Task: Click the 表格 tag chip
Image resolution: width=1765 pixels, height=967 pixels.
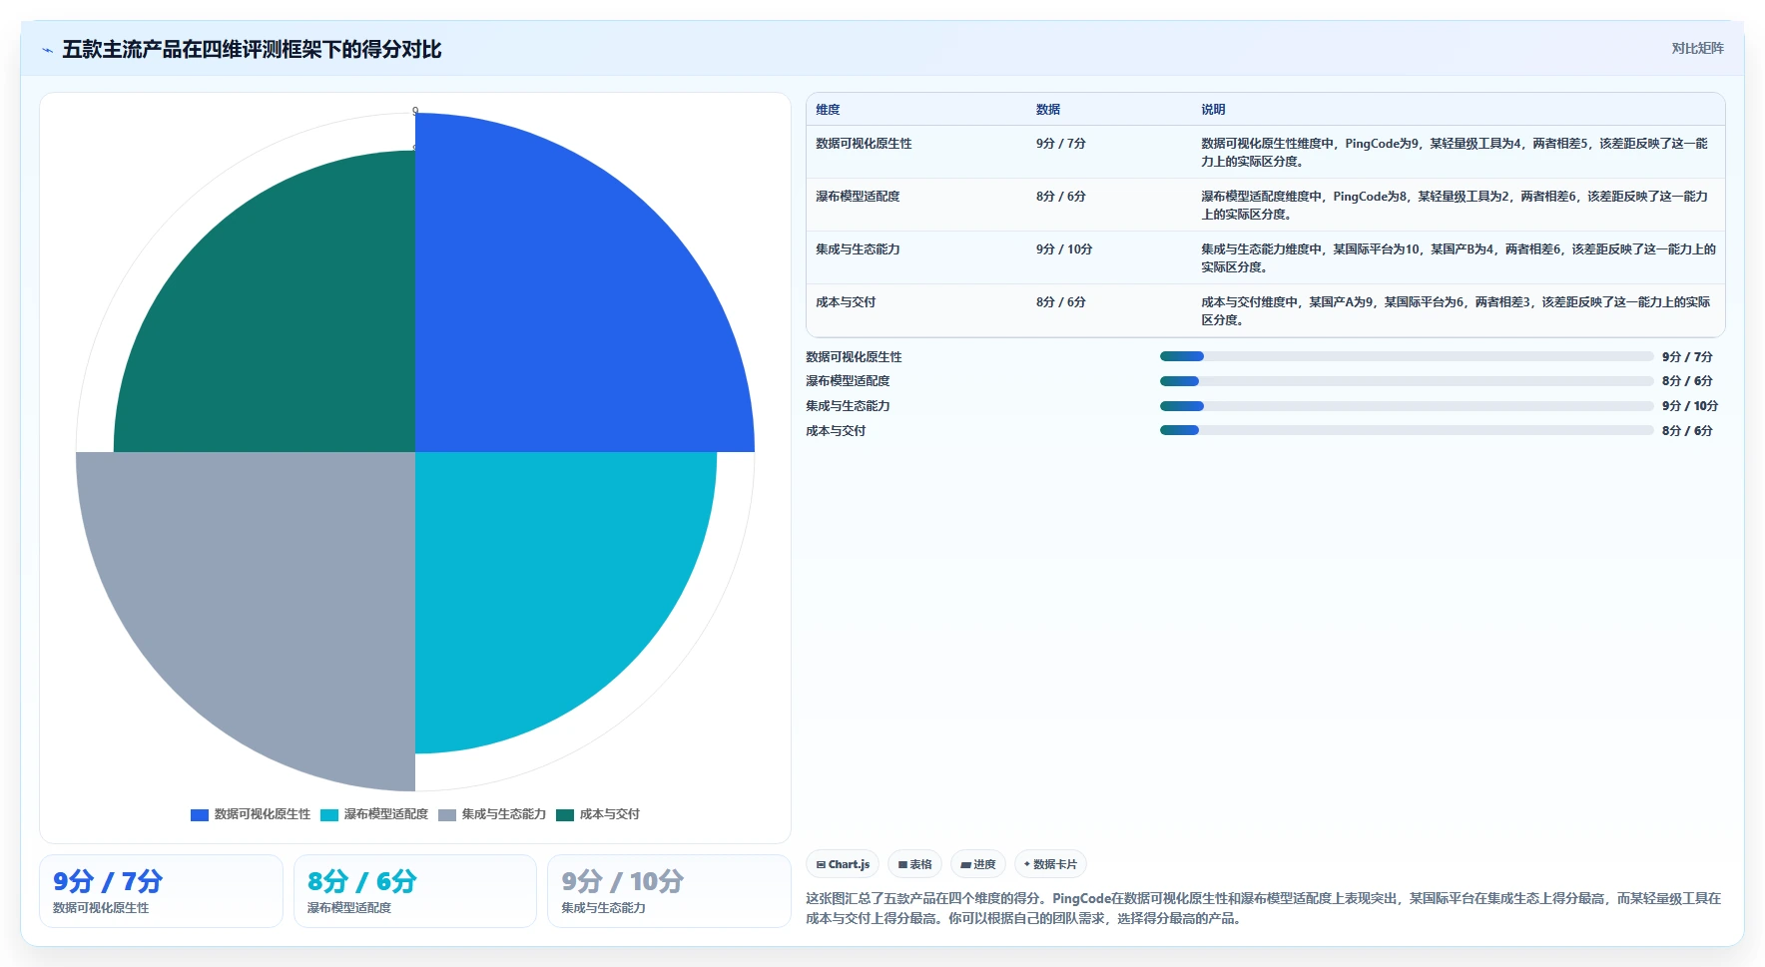Action: pyautogui.click(x=914, y=864)
